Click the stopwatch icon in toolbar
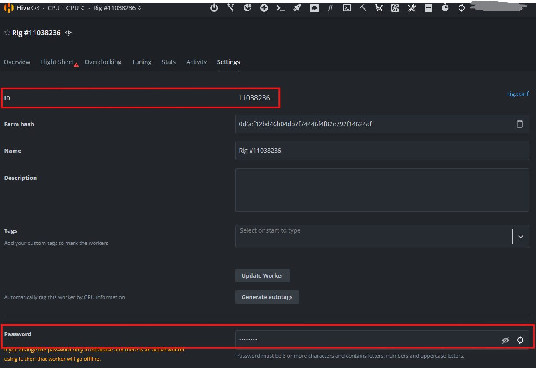 [445, 8]
